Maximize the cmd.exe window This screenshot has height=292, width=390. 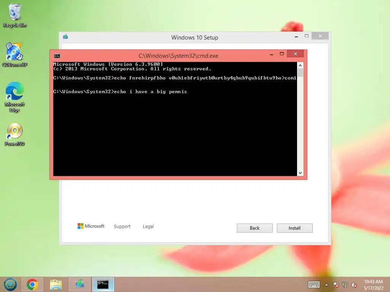point(281,54)
